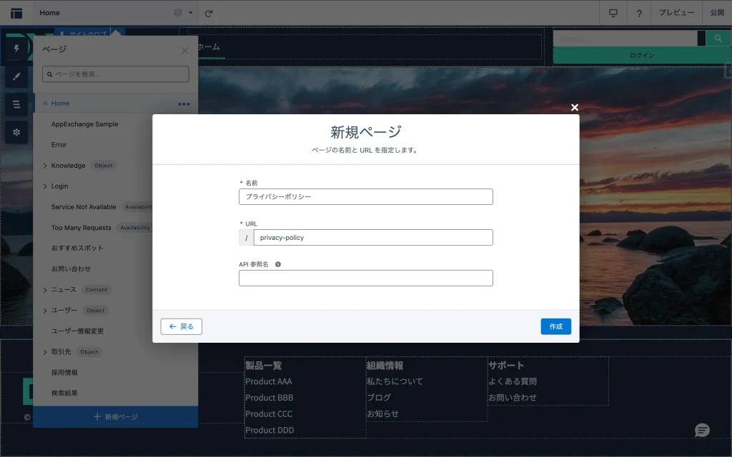Expand the ニュース page group

click(45, 290)
